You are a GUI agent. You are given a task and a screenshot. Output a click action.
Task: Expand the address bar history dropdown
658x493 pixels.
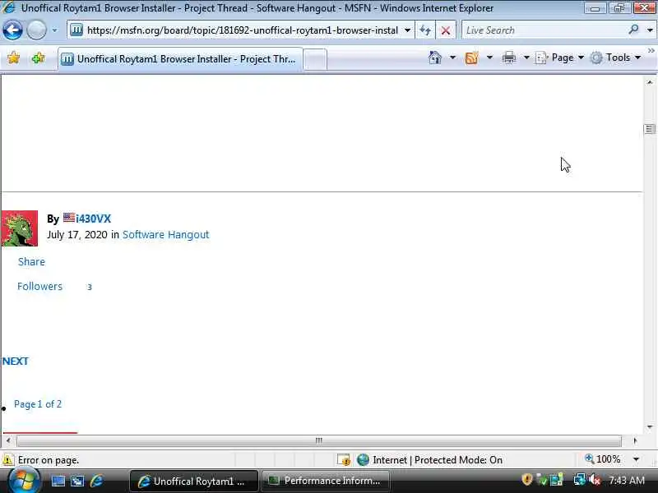[x=407, y=30]
